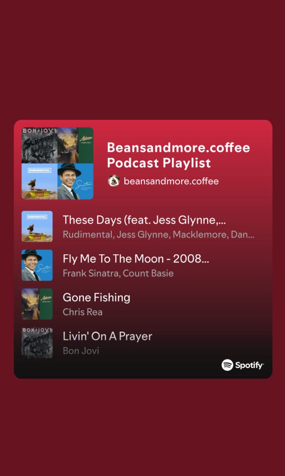Open the beansandmore.coffee creator name link
Screen dimensions: 285x476
[x=171, y=182]
